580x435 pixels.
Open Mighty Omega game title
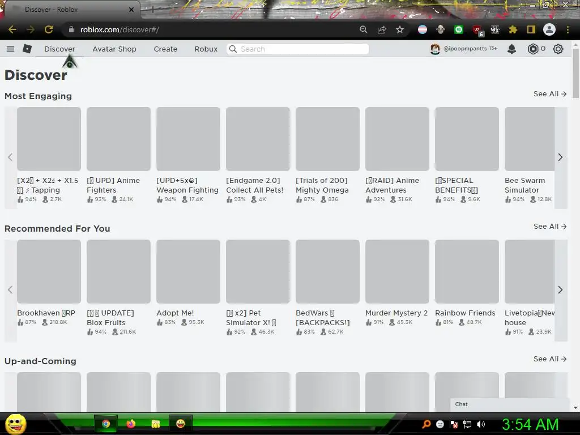322,185
